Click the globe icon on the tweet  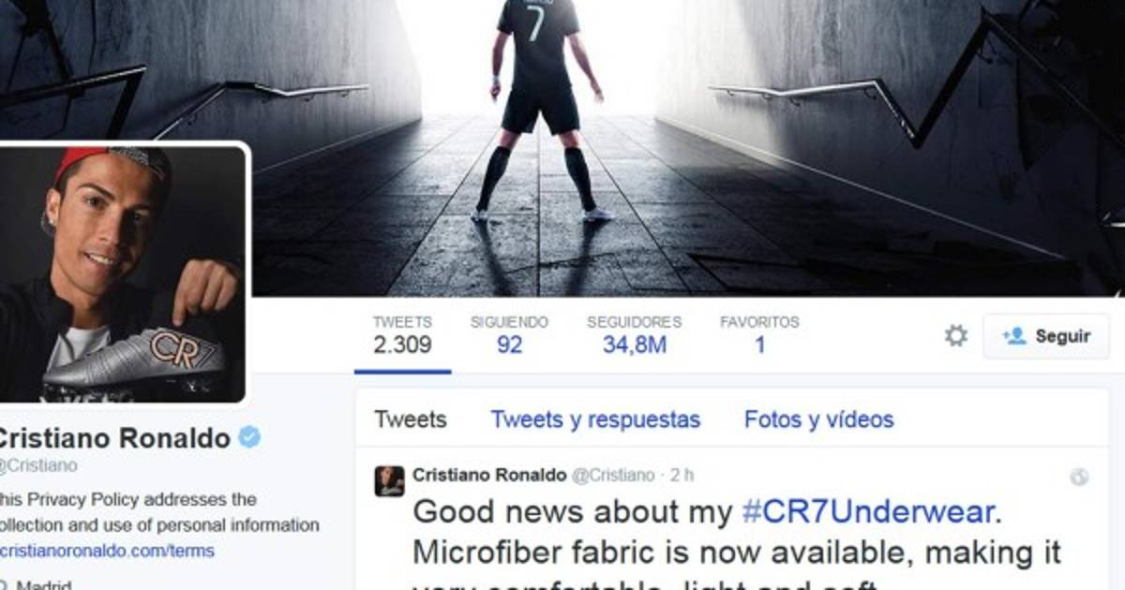coord(1079,477)
